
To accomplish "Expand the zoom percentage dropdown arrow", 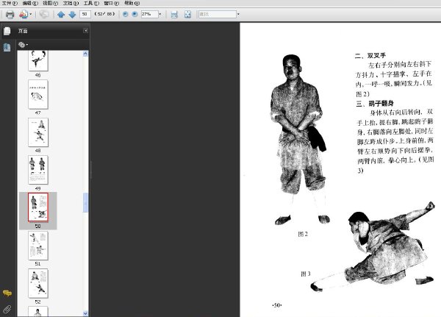I will 160,14.
